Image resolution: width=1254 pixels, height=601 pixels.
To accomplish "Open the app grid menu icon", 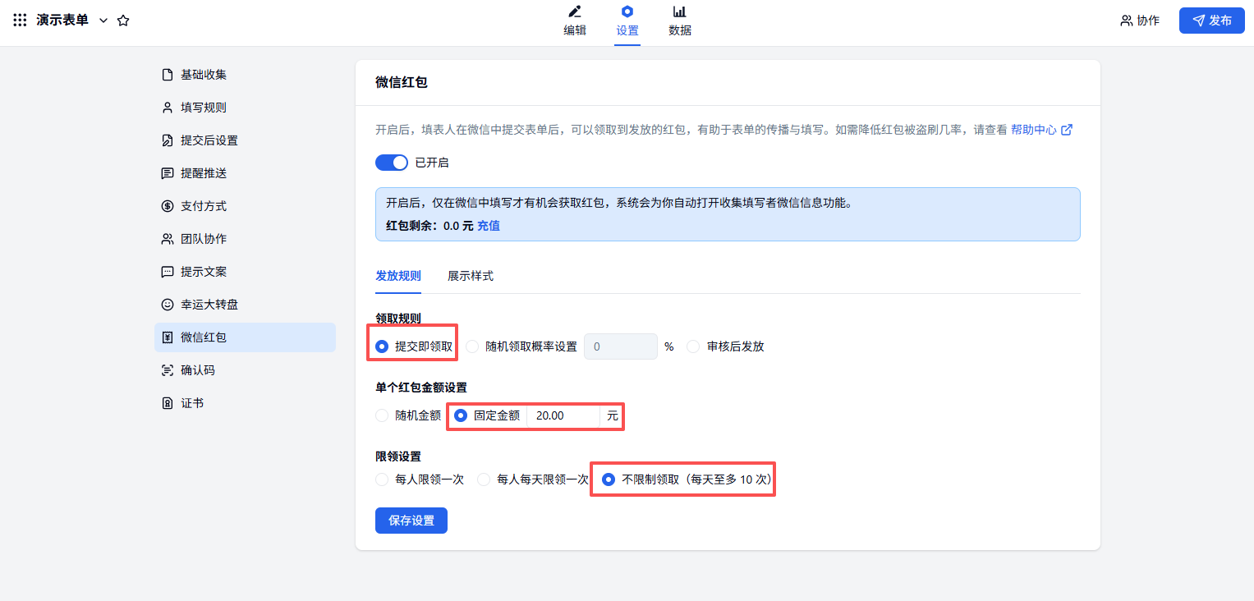I will pos(20,21).
